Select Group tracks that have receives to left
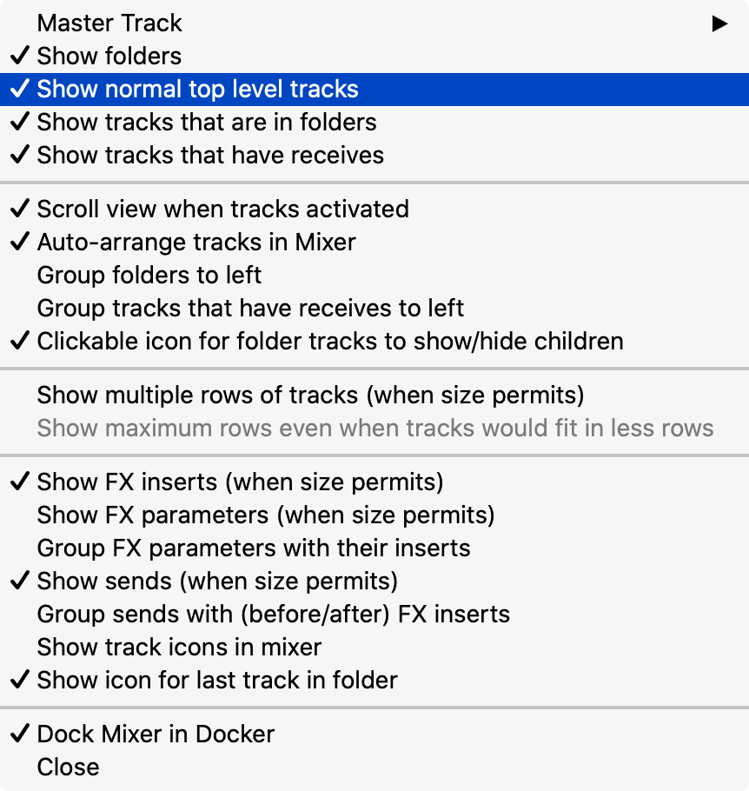Viewport: 749px width, 791px height. click(250, 309)
